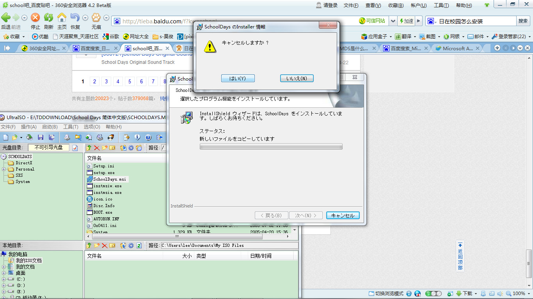Open the back/forward history dropdown arrow
Image resolution: width=533 pixels, height=299 pixels.
24,18
